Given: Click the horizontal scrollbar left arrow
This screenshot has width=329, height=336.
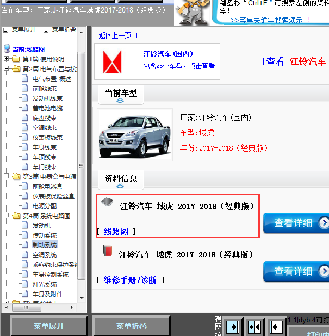Looking at the screenshot, I should coord(7,308).
